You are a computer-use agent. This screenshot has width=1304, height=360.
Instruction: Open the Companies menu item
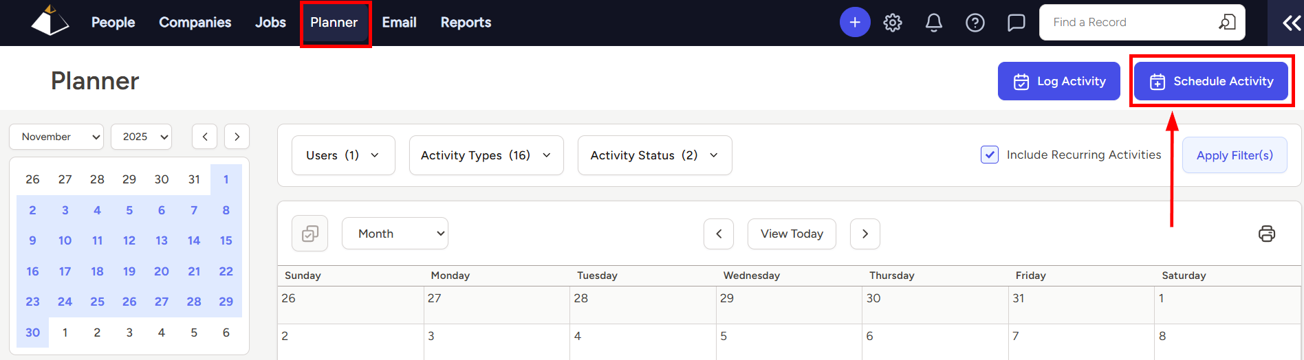click(x=195, y=23)
